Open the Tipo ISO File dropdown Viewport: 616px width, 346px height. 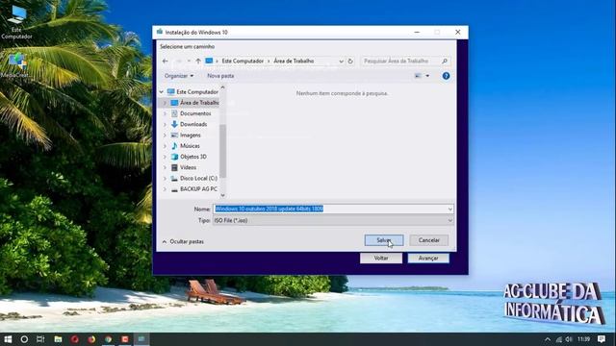333,220
